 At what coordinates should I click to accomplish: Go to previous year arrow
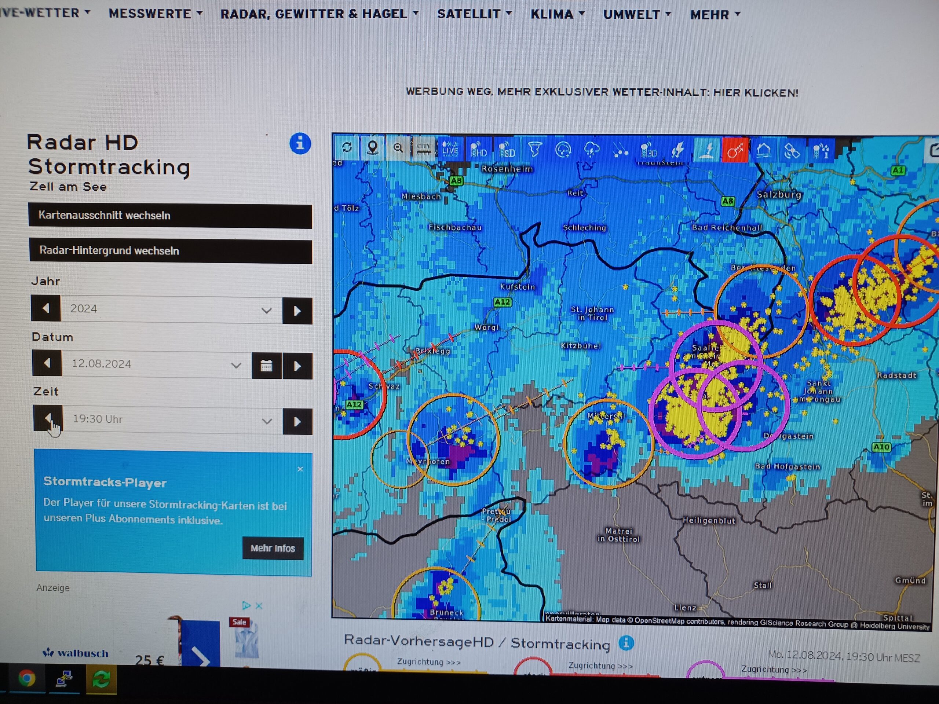point(45,308)
